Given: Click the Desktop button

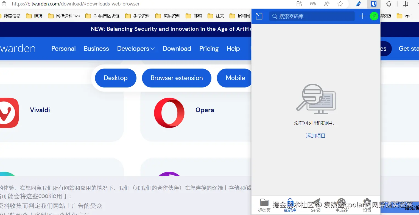Looking at the screenshot, I should 116,78.
